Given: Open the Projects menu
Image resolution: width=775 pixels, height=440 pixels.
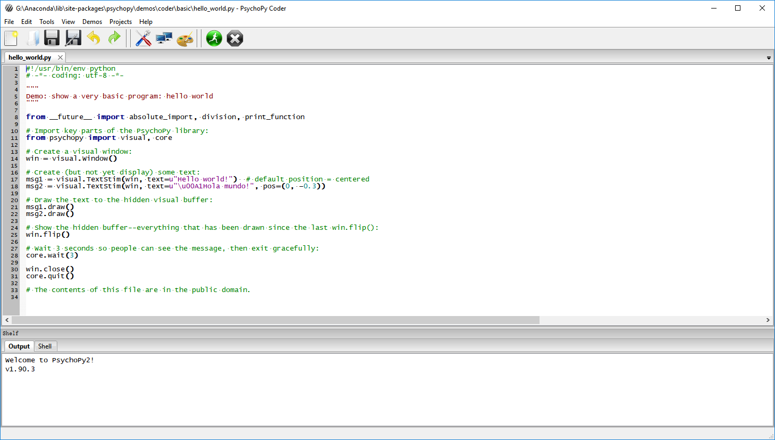Looking at the screenshot, I should click(x=121, y=22).
